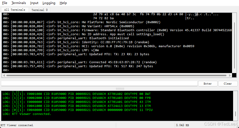Click status bar 'RTT Viewer connected.' text
This screenshot has width=239, height=128.
click(17, 125)
